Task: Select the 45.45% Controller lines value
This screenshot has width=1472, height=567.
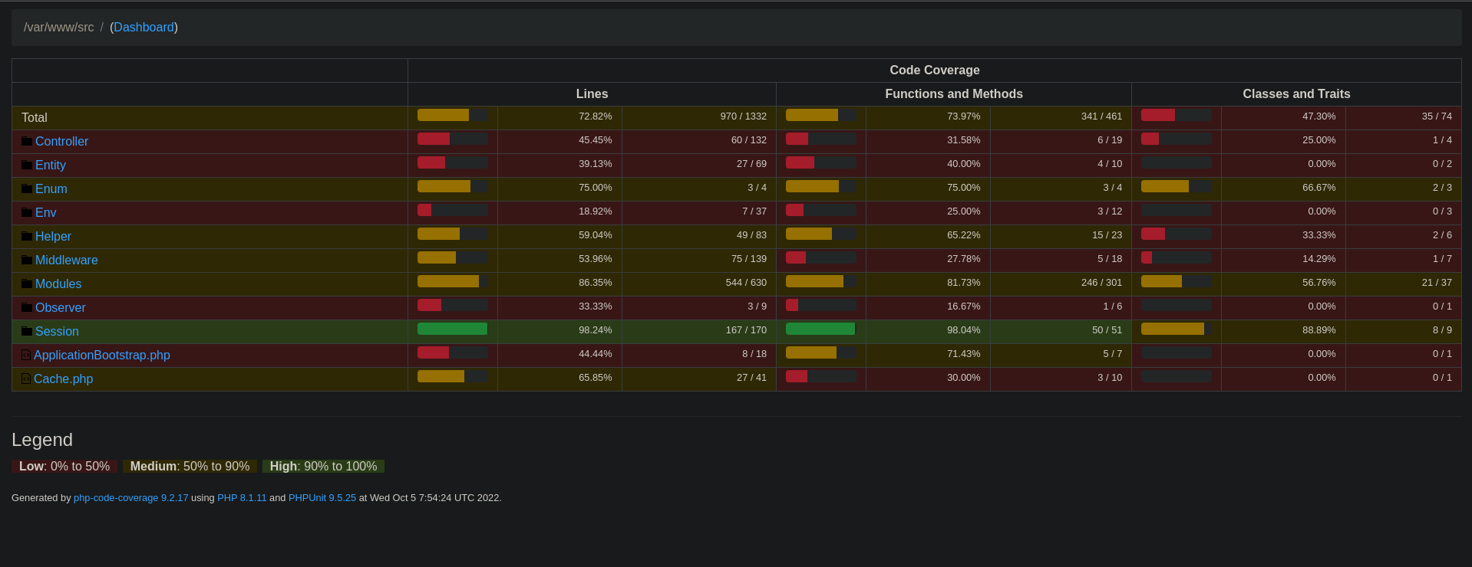Action: tap(596, 140)
